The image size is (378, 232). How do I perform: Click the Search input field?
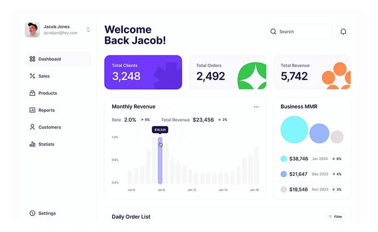303,32
